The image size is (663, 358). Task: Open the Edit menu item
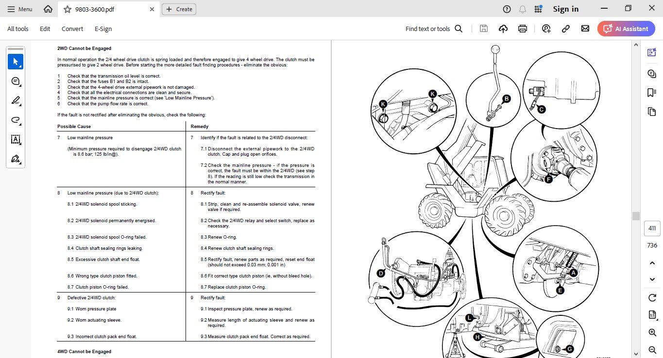(45, 29)
